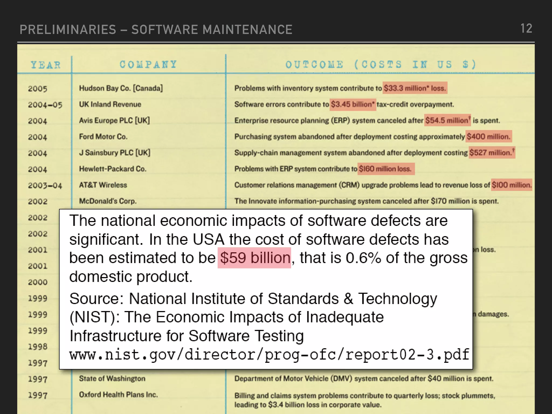The image size is (552, 414).
Task: Click the year '2004–05' cell
Action: click(45, 105)
